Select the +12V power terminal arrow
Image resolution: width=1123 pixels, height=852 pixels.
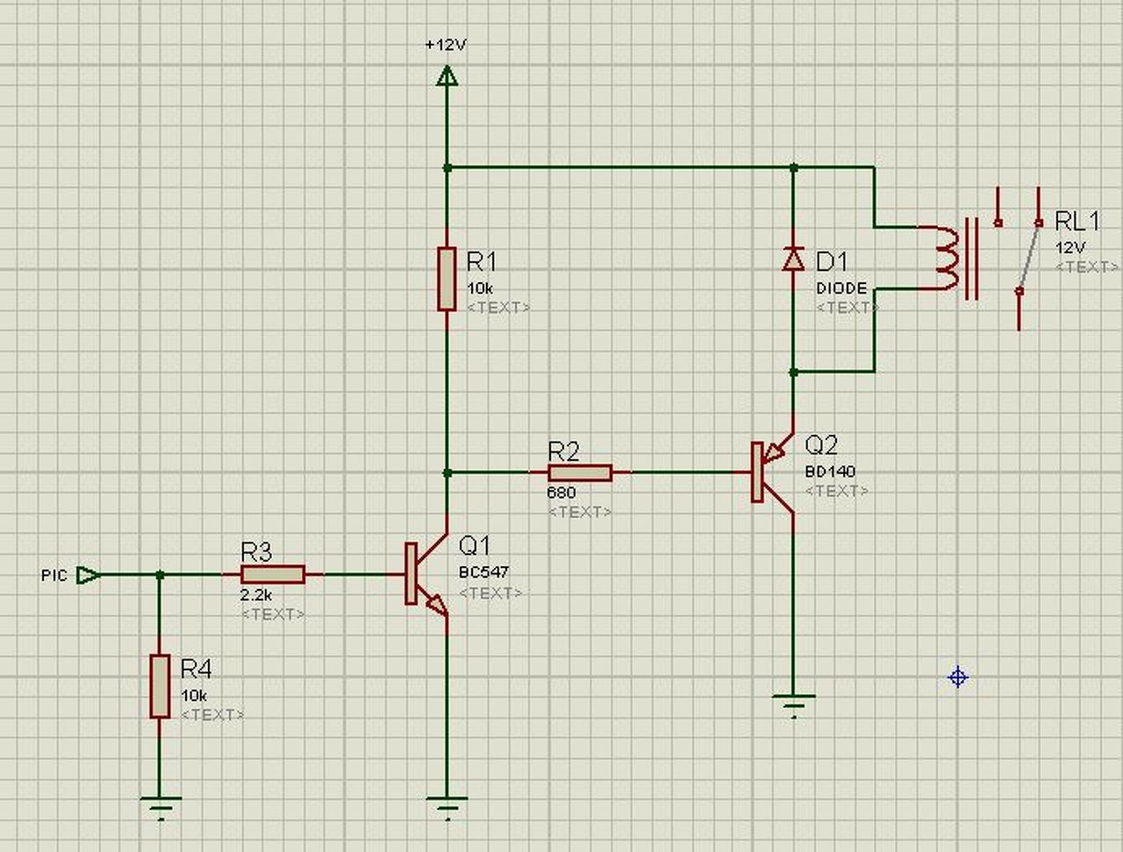447,78
